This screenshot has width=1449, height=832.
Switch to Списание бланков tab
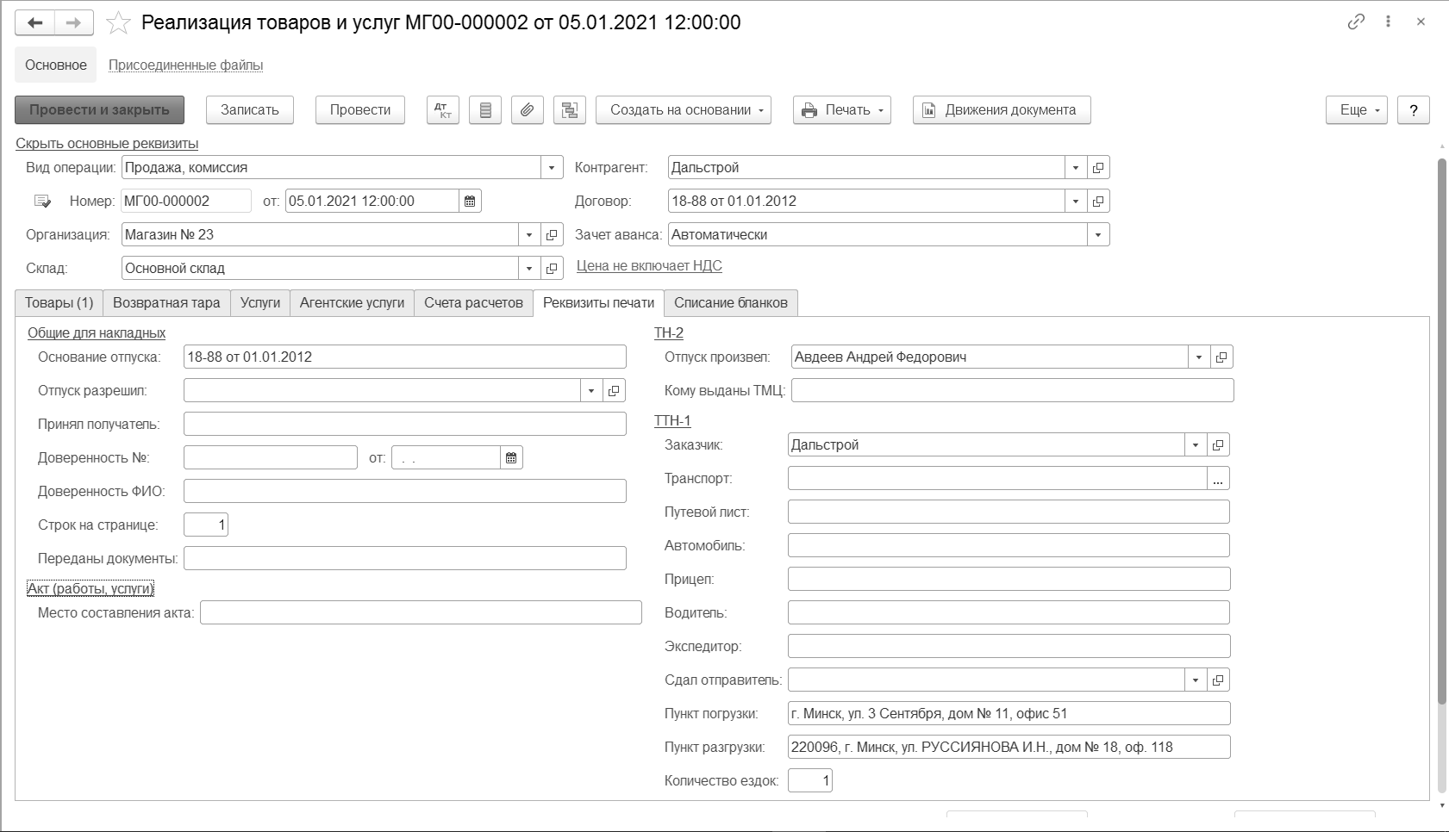731,302
